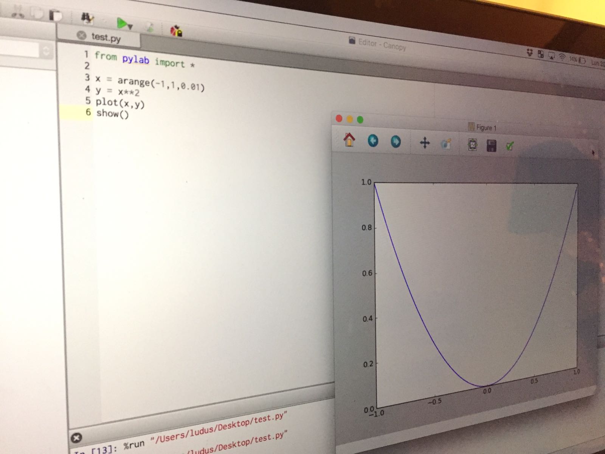Go back to previous plot view
605x454 pixels.
point(373,141)
